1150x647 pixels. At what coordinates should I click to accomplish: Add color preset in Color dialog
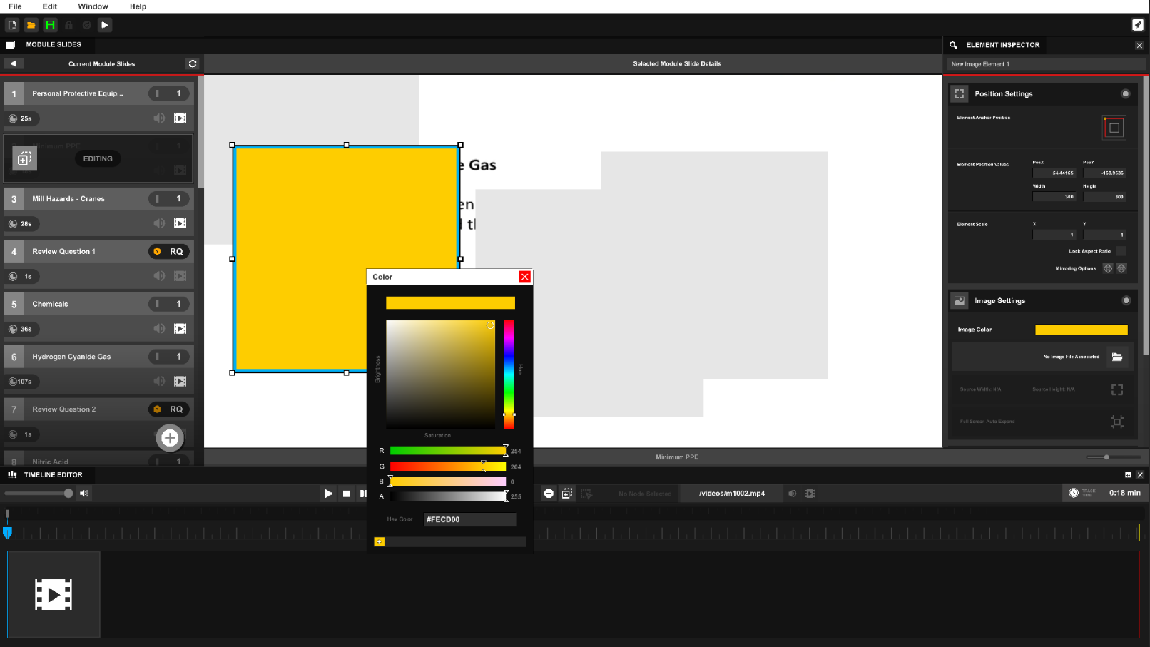380,542
